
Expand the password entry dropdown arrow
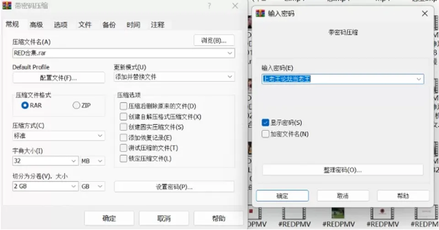419,79
